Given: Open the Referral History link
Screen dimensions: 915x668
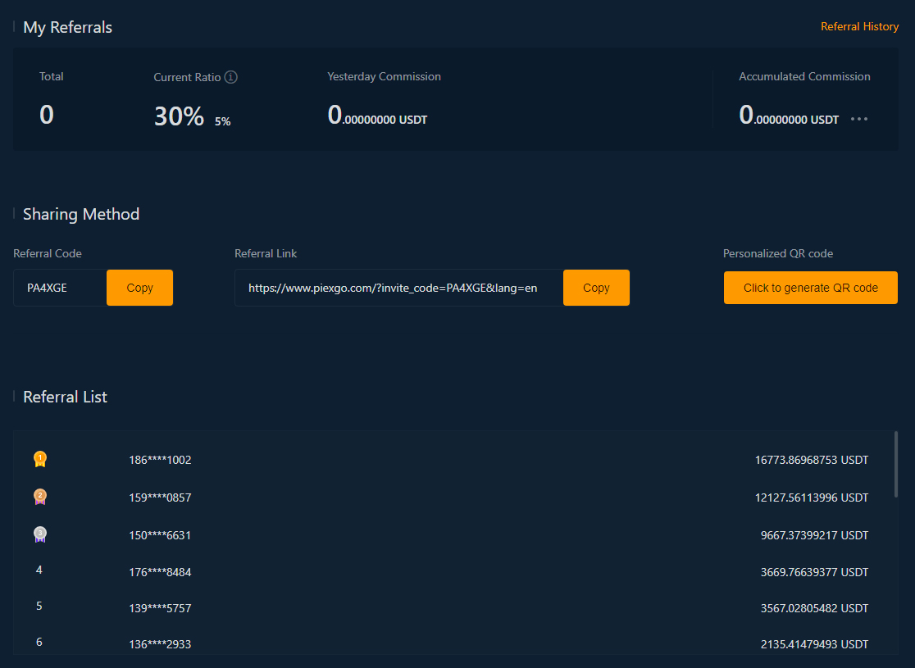Looking at the screenshot, I should (x=859, y=26).
